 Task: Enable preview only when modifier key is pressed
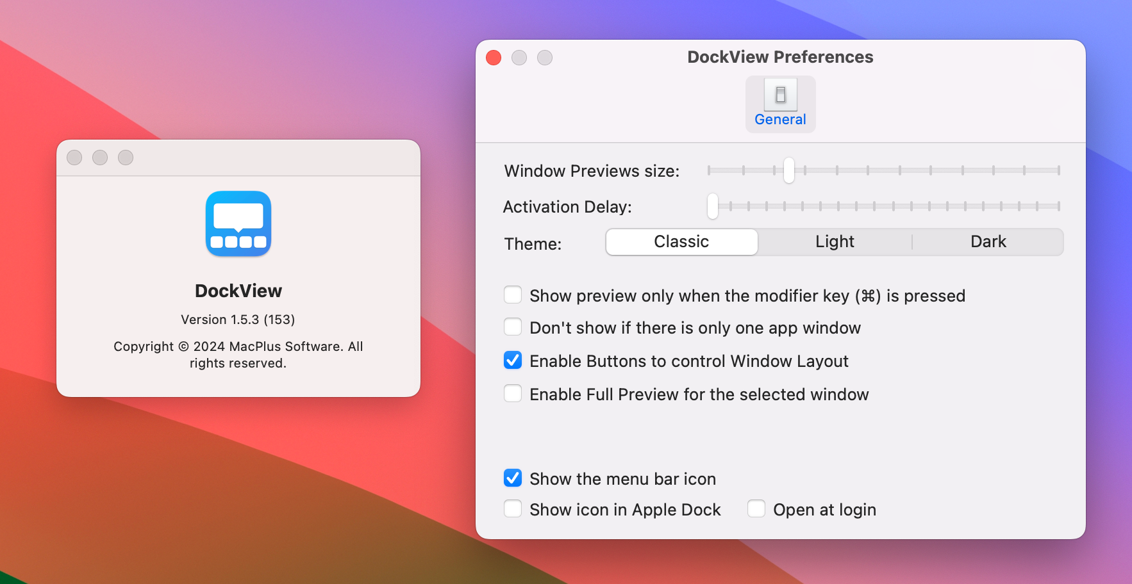512,295
